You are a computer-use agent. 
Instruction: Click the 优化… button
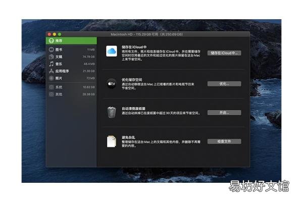[x=224, y=84]
